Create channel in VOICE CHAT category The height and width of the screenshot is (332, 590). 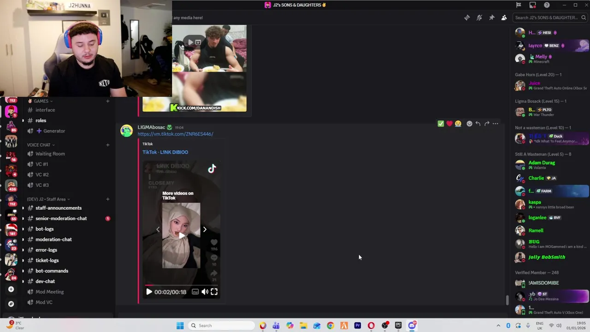pyautogui.click(x=108, y=145)
